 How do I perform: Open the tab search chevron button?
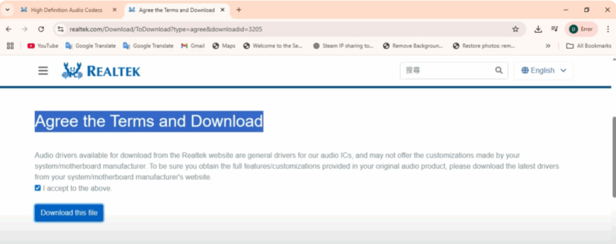pyautogui.click(x=7, y=10)
